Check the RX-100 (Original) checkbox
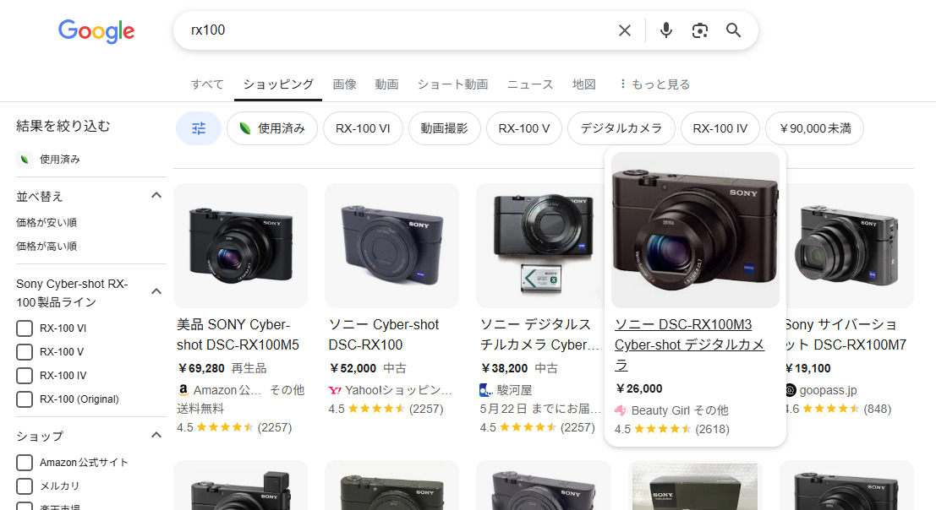Screen dimensions: 936x510 tap(25, 399)
